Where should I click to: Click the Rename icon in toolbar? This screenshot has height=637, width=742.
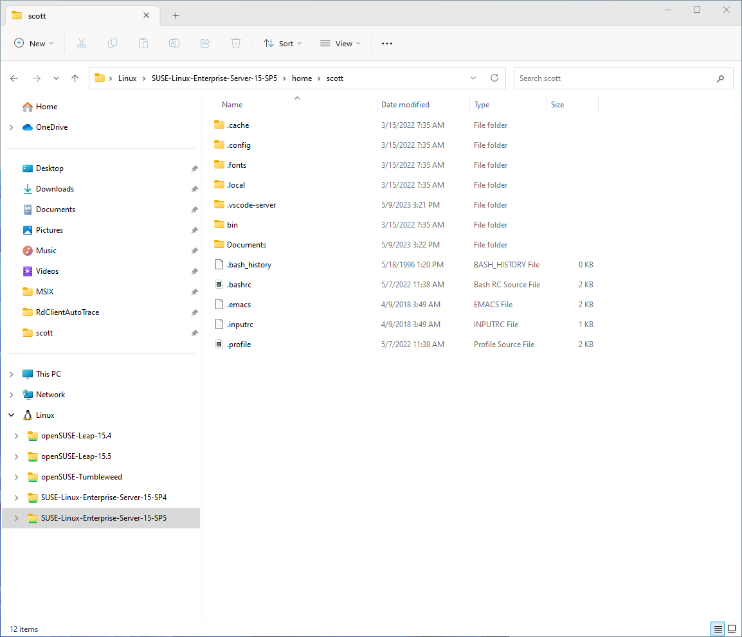tap(174, 44)
